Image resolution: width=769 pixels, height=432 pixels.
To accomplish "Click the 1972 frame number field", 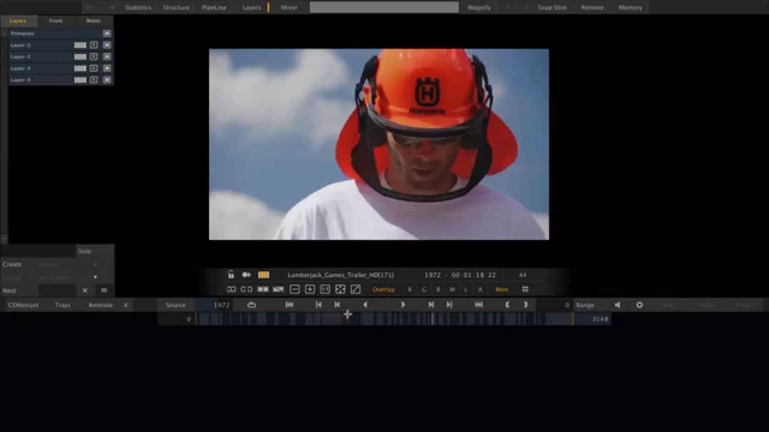I will [x=214, y=305].
